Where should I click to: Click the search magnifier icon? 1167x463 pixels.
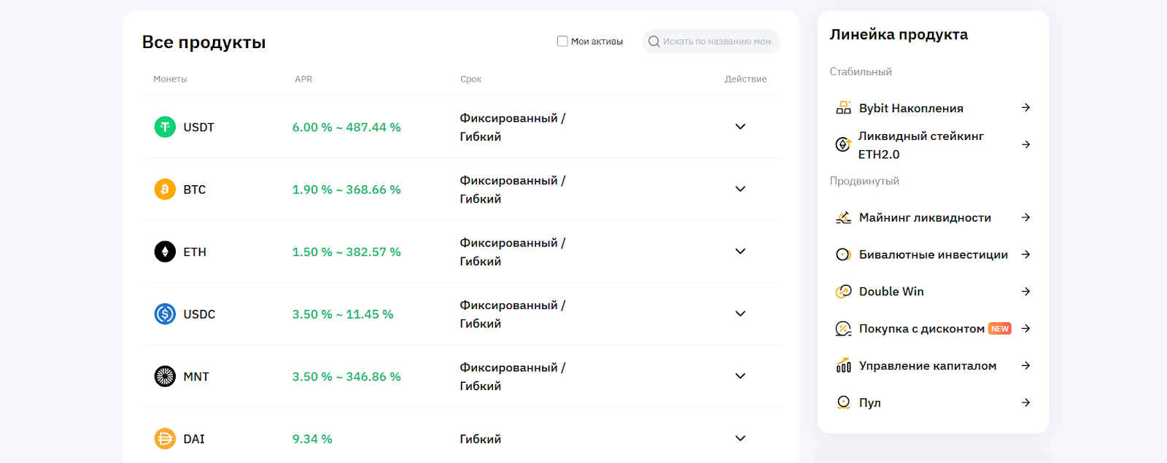[x=654, y=42]
